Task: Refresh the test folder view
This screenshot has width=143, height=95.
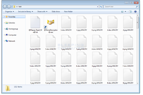Action: pyautogui.click(x=101, y=7)
